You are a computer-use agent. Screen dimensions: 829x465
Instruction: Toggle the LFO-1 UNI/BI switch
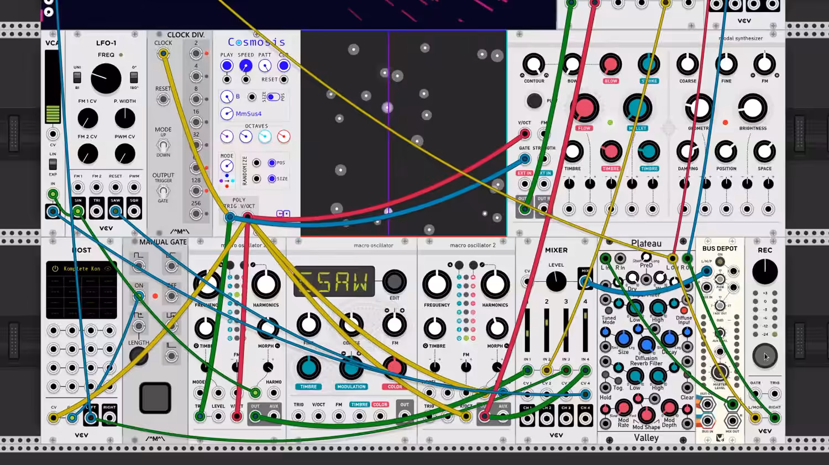[x=77, y=77]
